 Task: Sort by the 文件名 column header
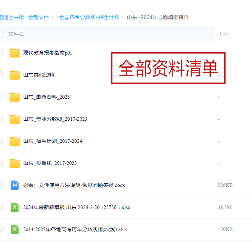click(x=16, y=34)
